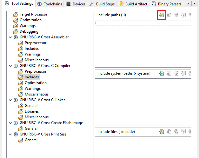
Task: Select Target Processor in settings tree
Action: click(x=33, y=14)
